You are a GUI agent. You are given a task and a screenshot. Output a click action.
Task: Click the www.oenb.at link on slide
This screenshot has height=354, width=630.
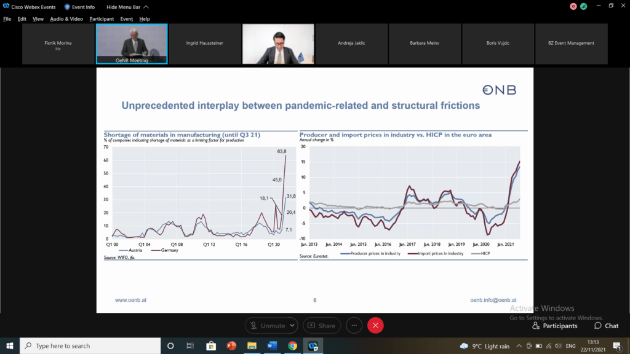[130, 300]
